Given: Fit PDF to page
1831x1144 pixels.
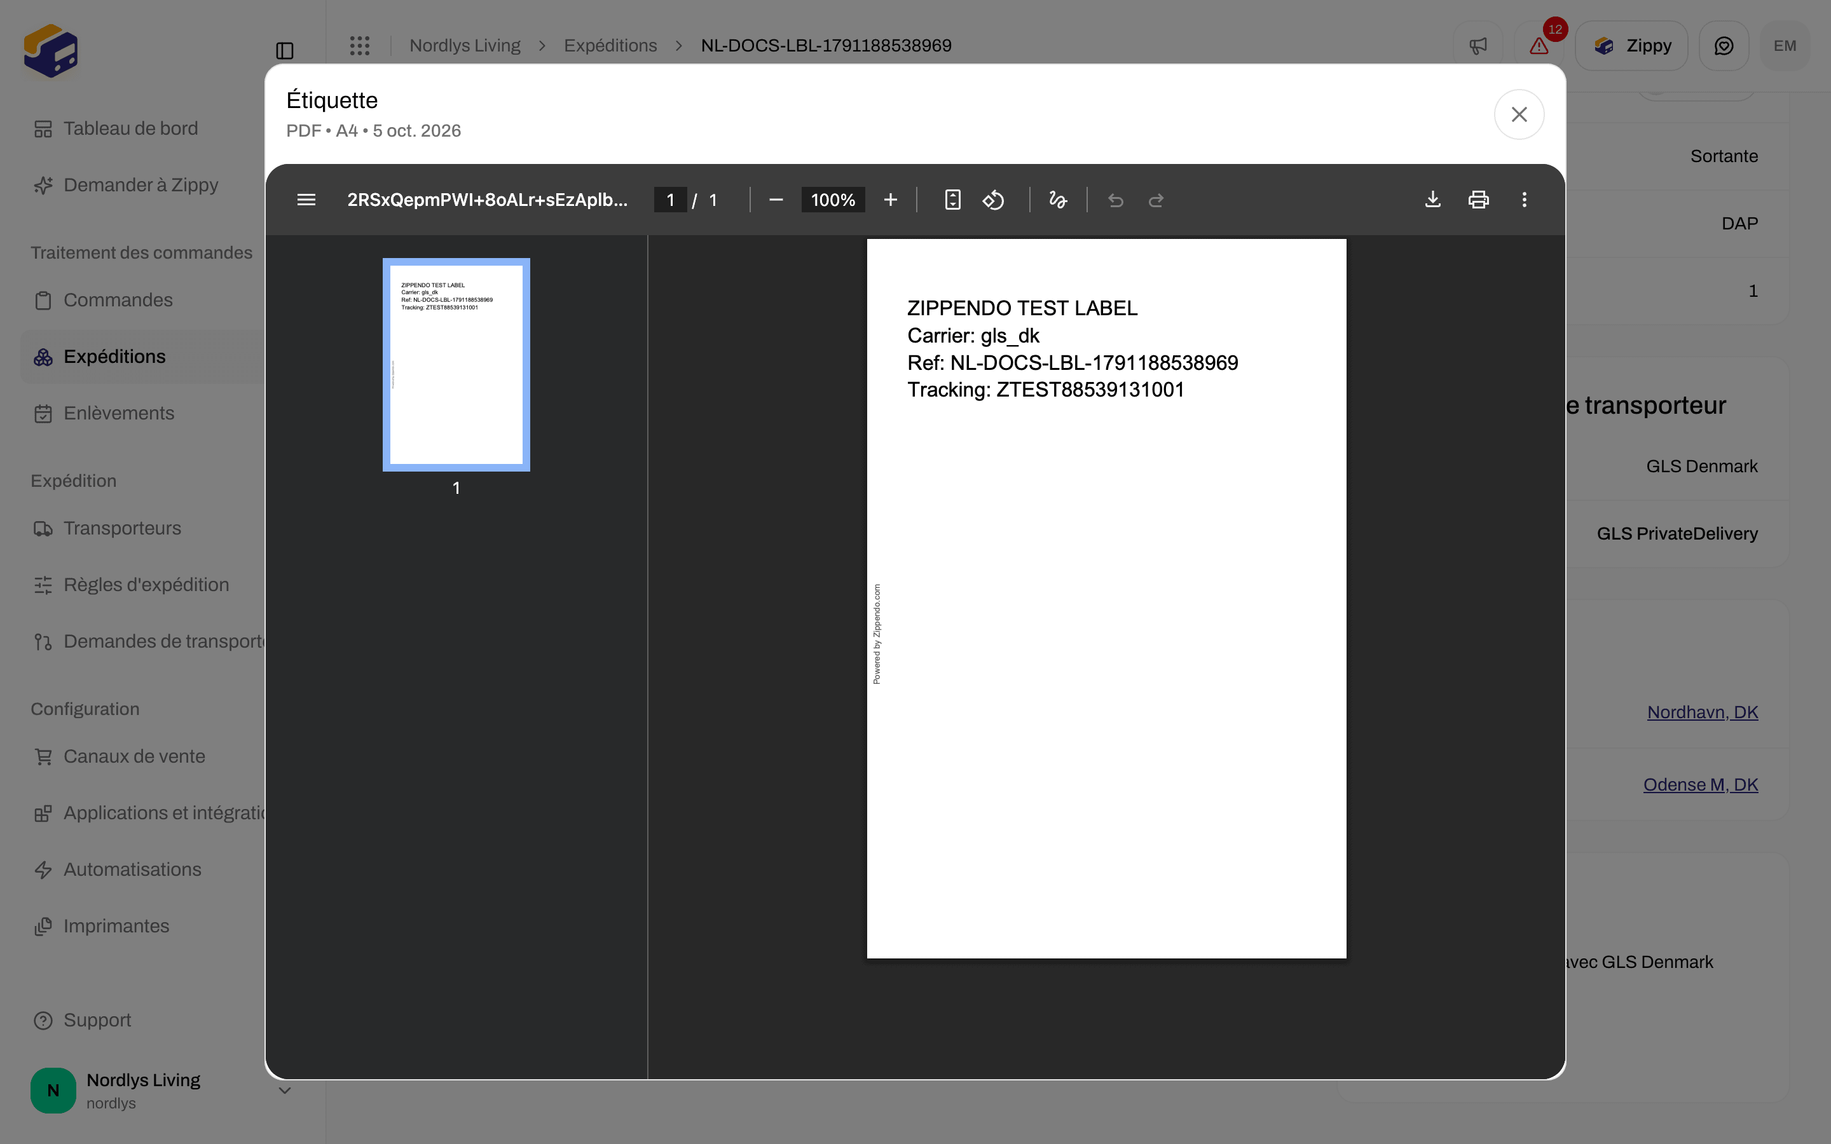Looking at the screenshot, I should (952, 200).
